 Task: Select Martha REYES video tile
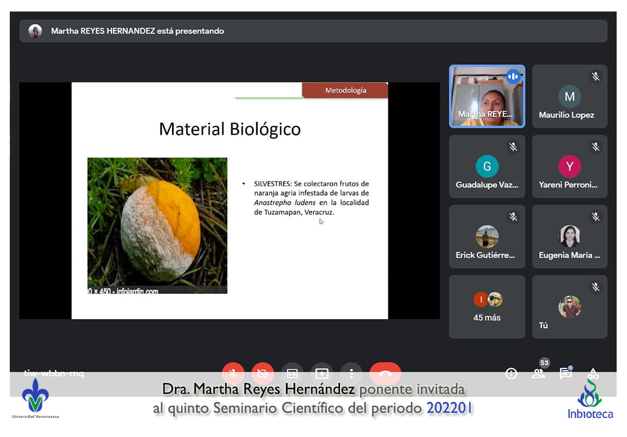[487, 96]
